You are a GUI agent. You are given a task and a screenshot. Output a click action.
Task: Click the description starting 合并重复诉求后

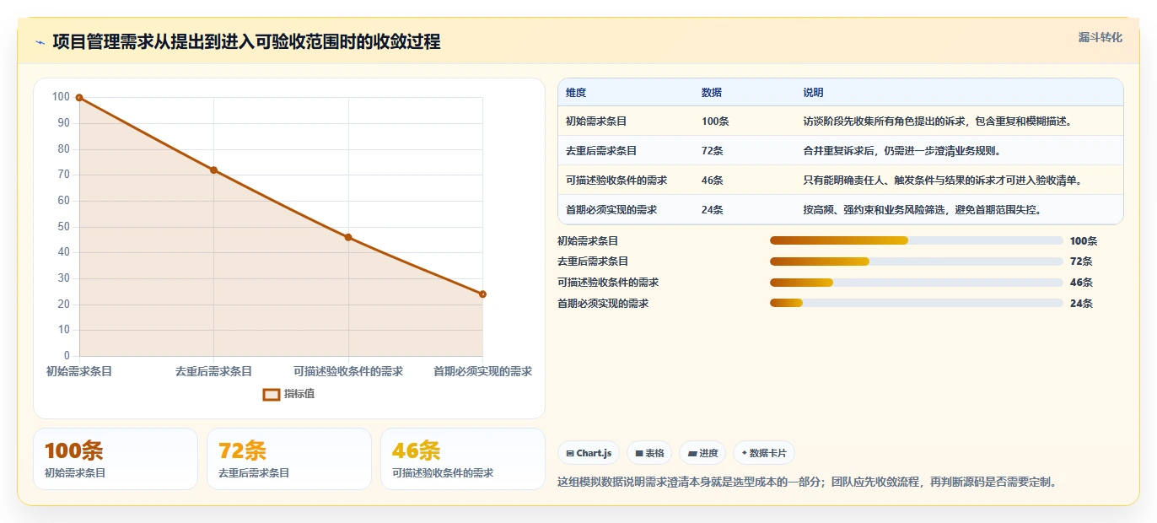901,151
